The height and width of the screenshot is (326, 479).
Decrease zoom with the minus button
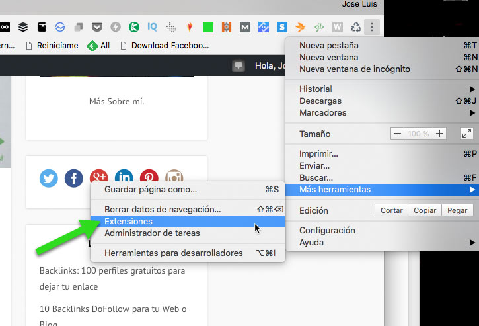click(397, 134)
